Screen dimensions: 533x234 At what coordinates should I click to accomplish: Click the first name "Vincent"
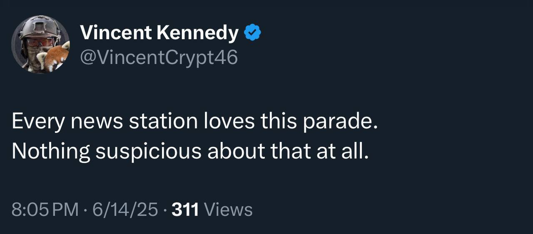(x=115, y=32)
